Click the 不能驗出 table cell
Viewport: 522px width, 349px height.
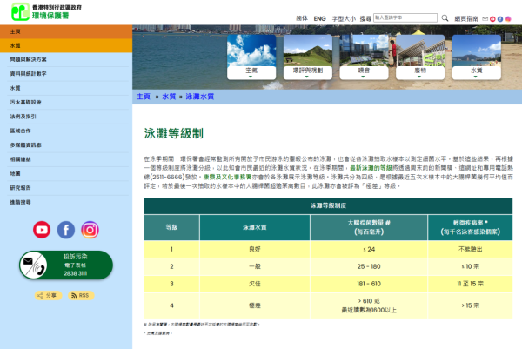[470, 249]
